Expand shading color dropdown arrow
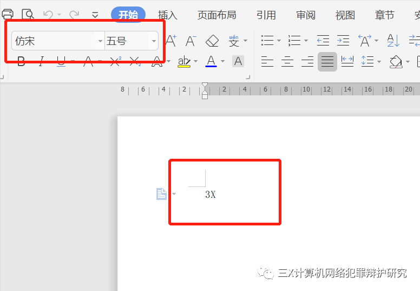 [408, 62]
